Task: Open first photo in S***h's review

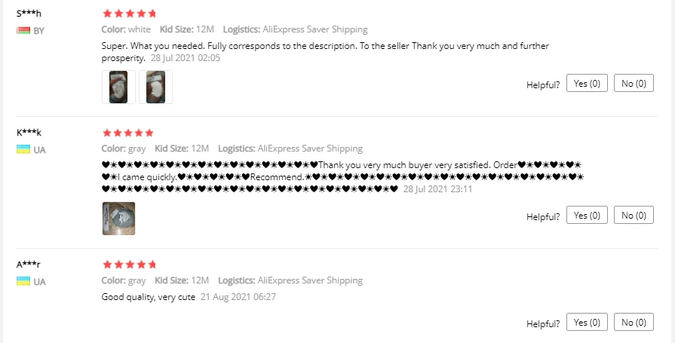Action: [118, 87]
